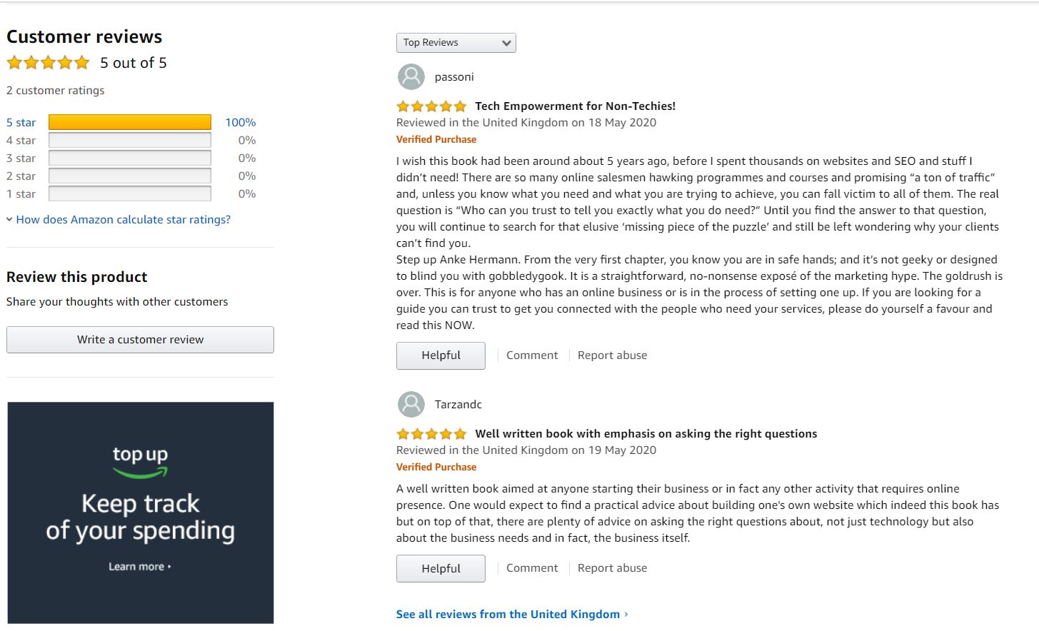Click the 100% rating percentage link

click(240, 123)
